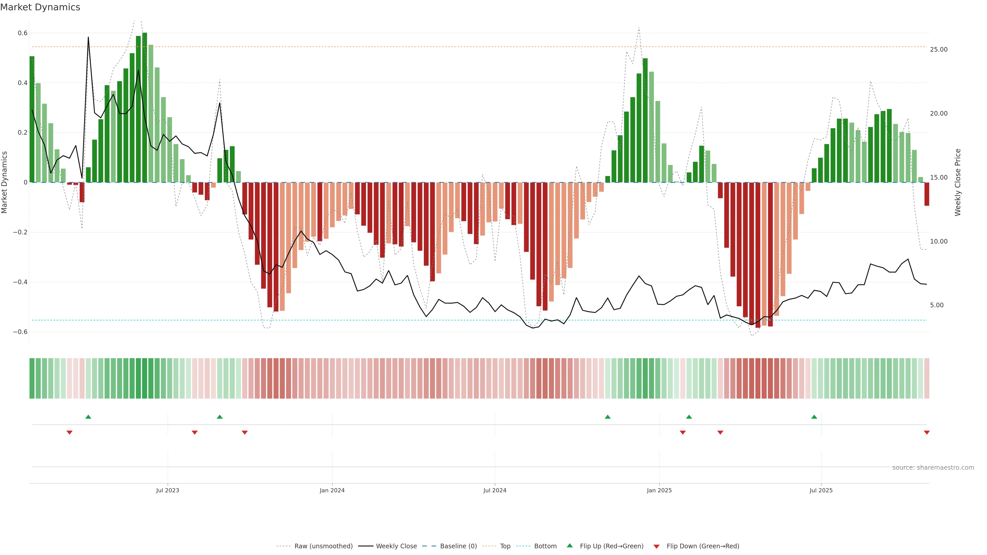The width and height of the screenshot is (987, 555).
Task: Click the Jul 2025 x-axis label
Action: 821,490
